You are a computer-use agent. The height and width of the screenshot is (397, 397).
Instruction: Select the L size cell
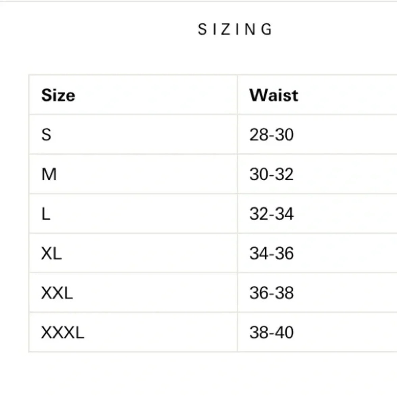click(x=46, y=214)
